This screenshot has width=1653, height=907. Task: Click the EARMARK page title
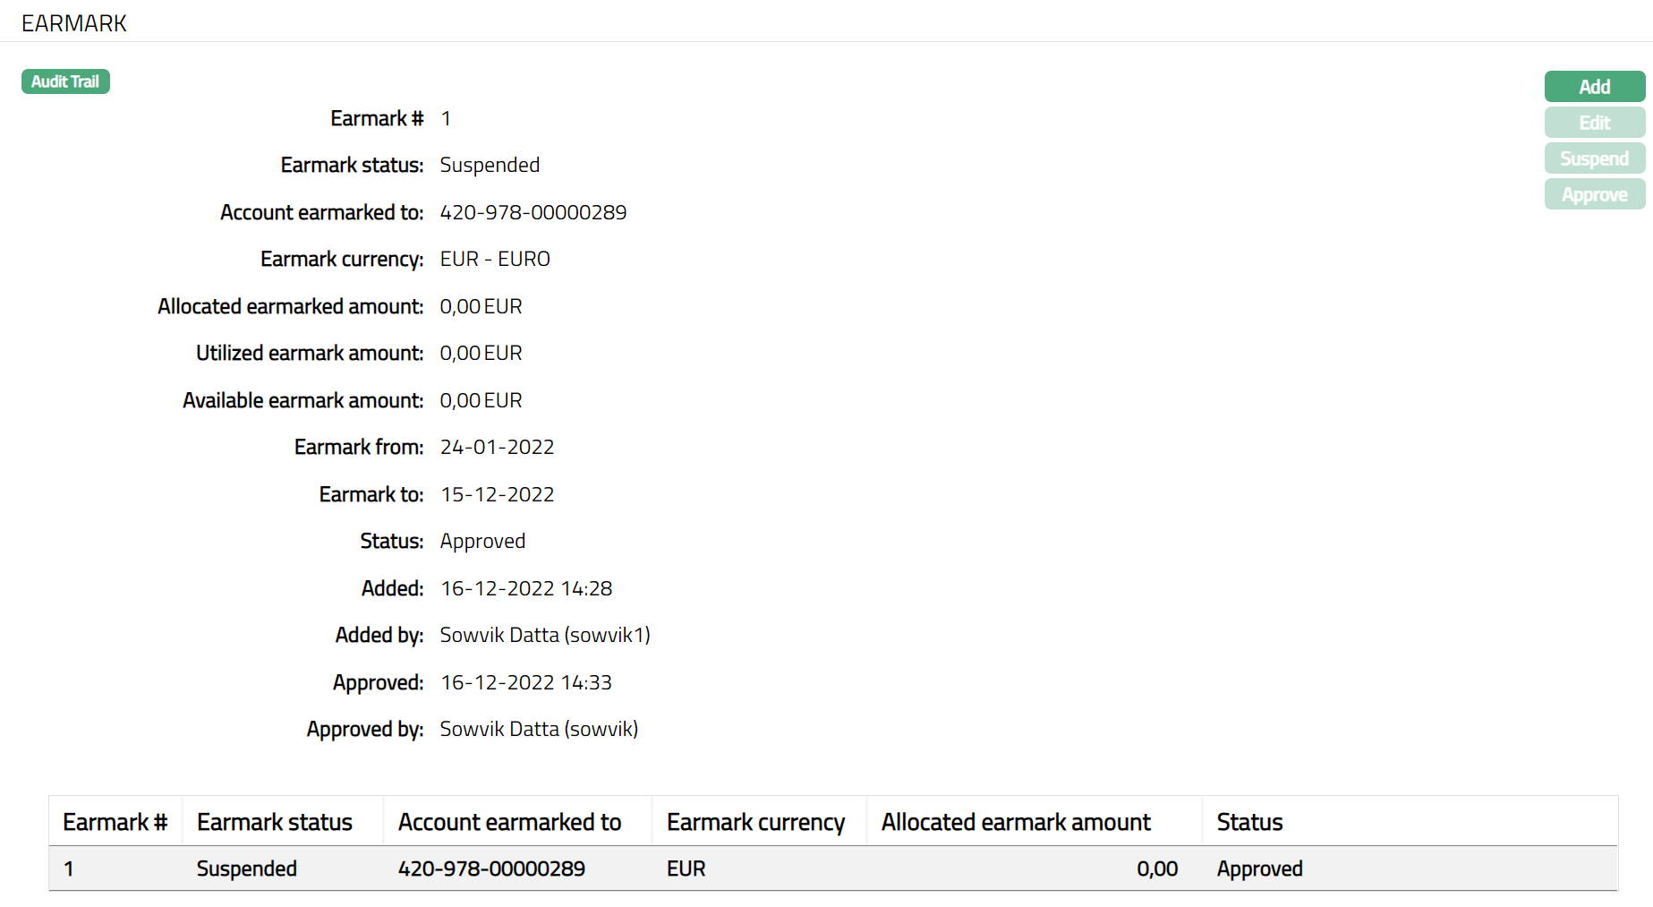74,23
